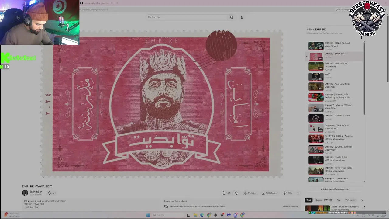Play NAFS track in the mix
389x219 pixels.
click(x=335, y=76)
